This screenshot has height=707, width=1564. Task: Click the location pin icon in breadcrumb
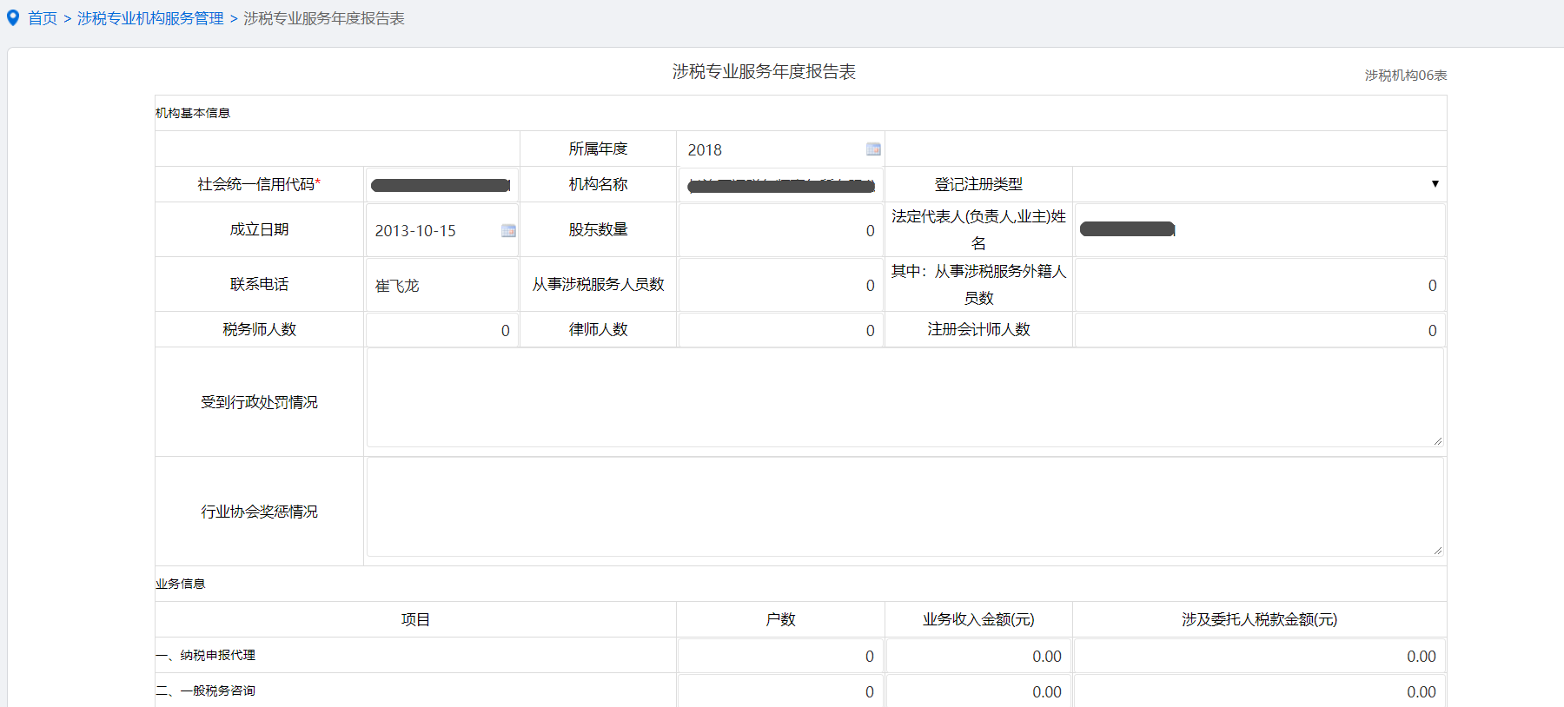pos(13,18)
